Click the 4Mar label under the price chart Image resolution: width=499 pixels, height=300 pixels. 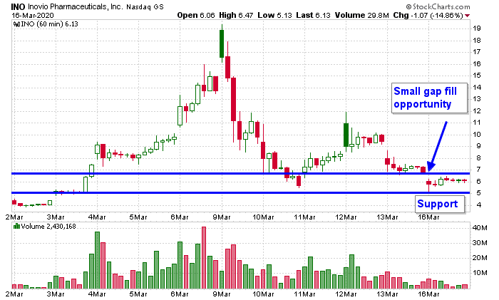(97, 217)
